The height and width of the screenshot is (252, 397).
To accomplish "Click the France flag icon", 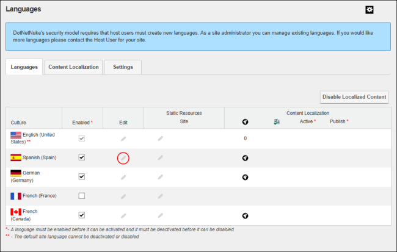I will tap(16, 196).
